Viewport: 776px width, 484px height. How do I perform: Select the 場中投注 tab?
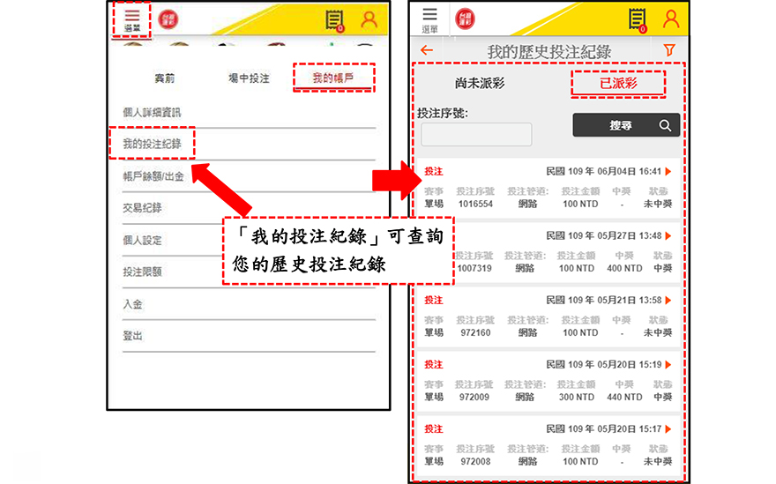[x=249, y=78]
